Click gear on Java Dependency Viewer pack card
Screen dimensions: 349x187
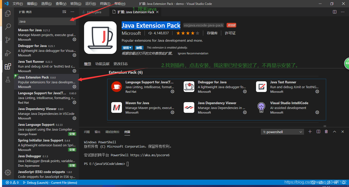[245, 112]
